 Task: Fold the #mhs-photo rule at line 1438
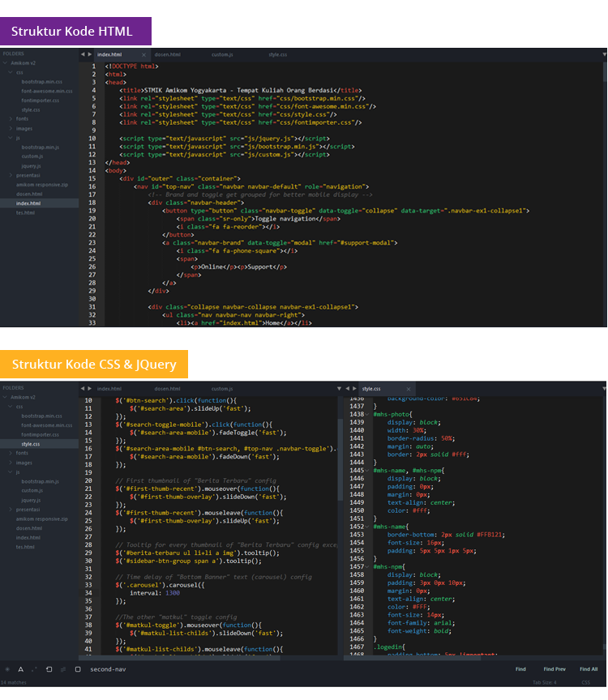367,415
